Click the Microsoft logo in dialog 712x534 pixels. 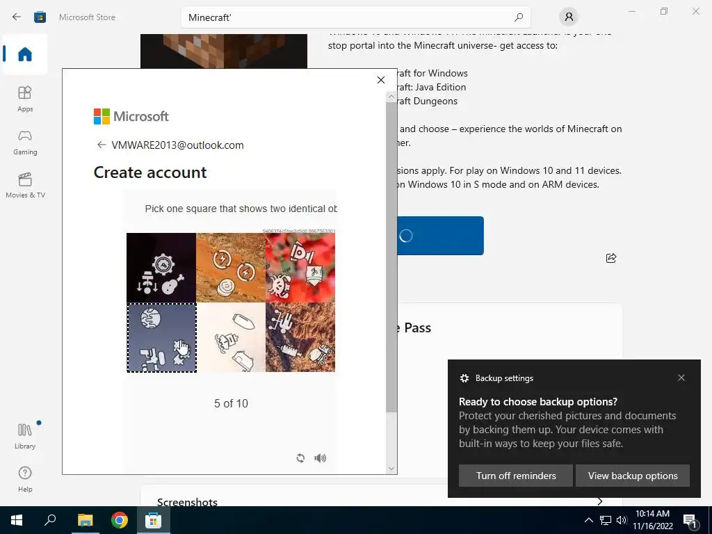point(131,116)
